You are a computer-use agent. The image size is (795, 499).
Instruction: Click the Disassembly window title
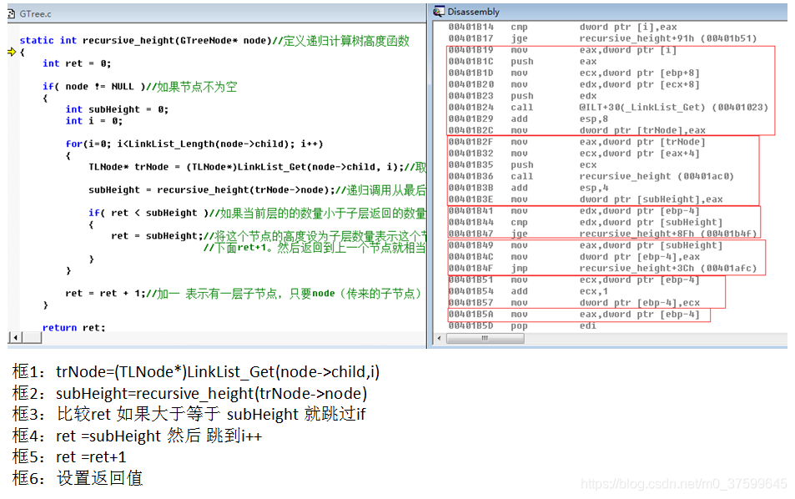click(x=474, y=12)
